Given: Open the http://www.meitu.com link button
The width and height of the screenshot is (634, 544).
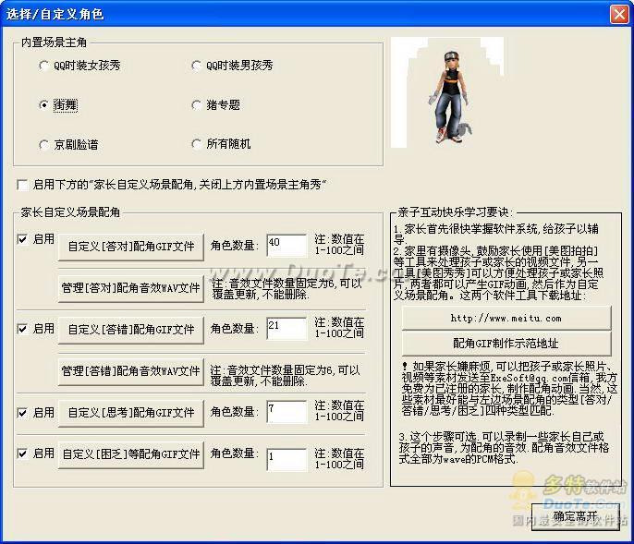Looking at the screenshot, I should coord(506,318).
